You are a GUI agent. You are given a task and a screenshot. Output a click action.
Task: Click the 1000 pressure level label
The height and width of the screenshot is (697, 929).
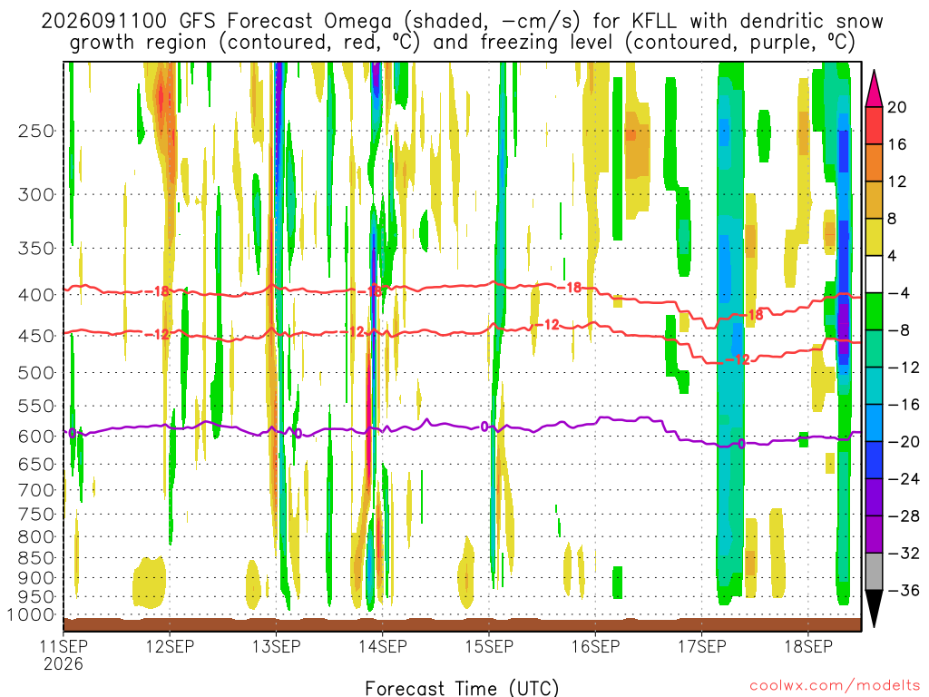(32, 615)
